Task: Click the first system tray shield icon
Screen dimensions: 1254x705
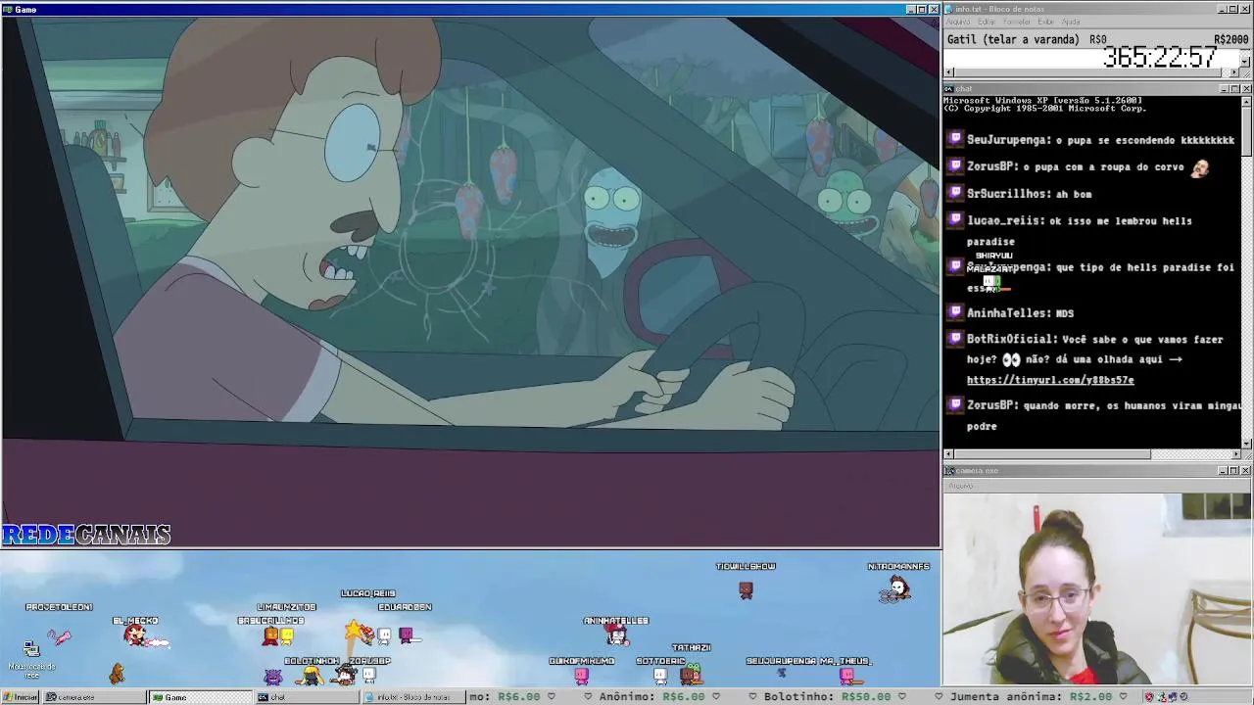Action: click(1149, 697)
